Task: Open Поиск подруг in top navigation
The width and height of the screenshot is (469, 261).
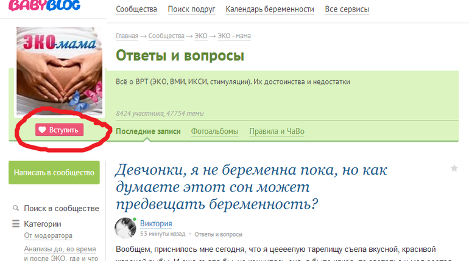Action: [191, 9]
